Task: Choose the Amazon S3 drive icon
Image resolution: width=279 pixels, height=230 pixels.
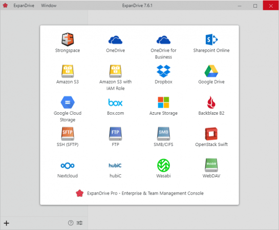Action: [x=68, y=71]
